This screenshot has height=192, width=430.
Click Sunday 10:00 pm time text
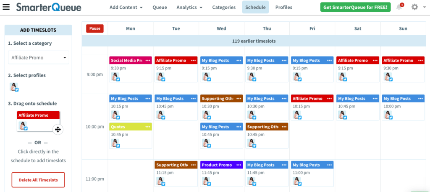point(392,106)
